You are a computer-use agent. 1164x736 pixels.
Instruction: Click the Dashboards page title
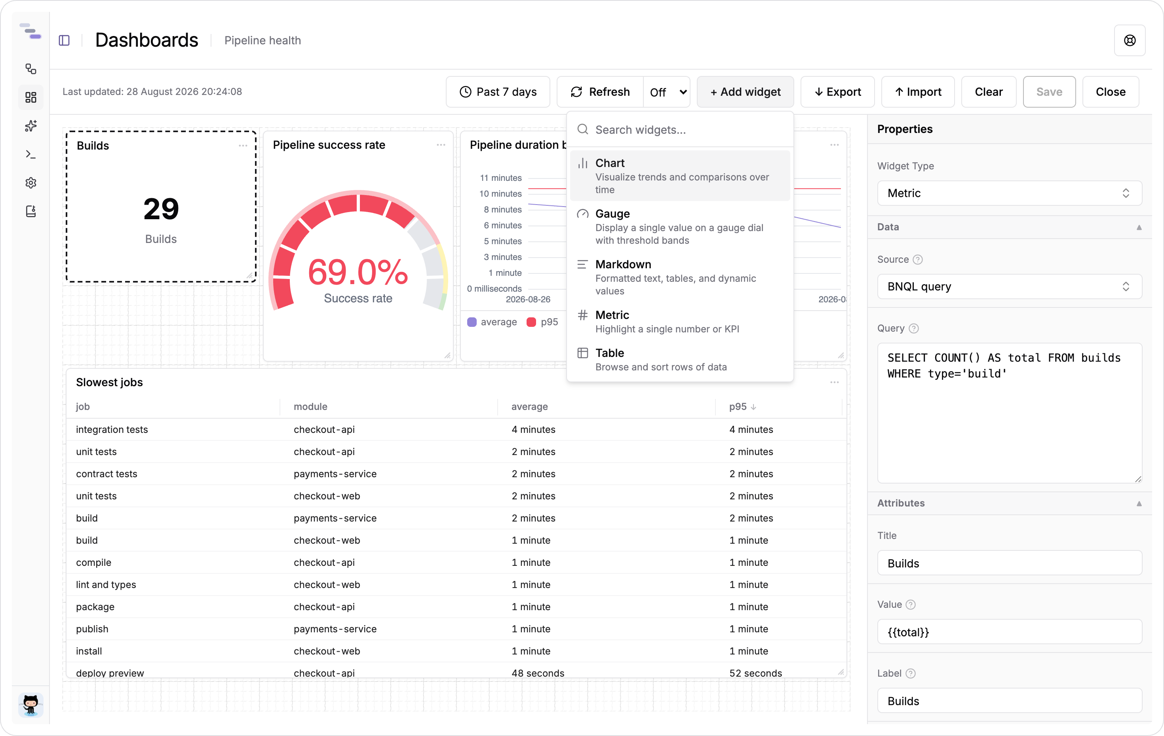pyautogui.click(x=146, y=40)
